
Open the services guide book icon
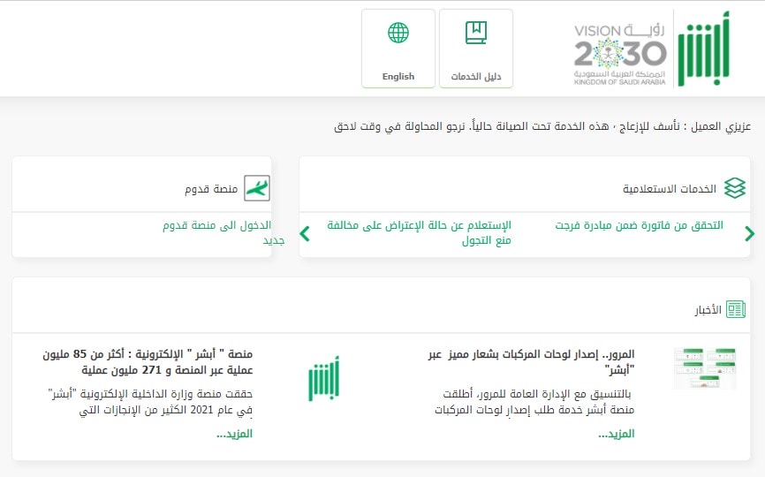[476, 34]
